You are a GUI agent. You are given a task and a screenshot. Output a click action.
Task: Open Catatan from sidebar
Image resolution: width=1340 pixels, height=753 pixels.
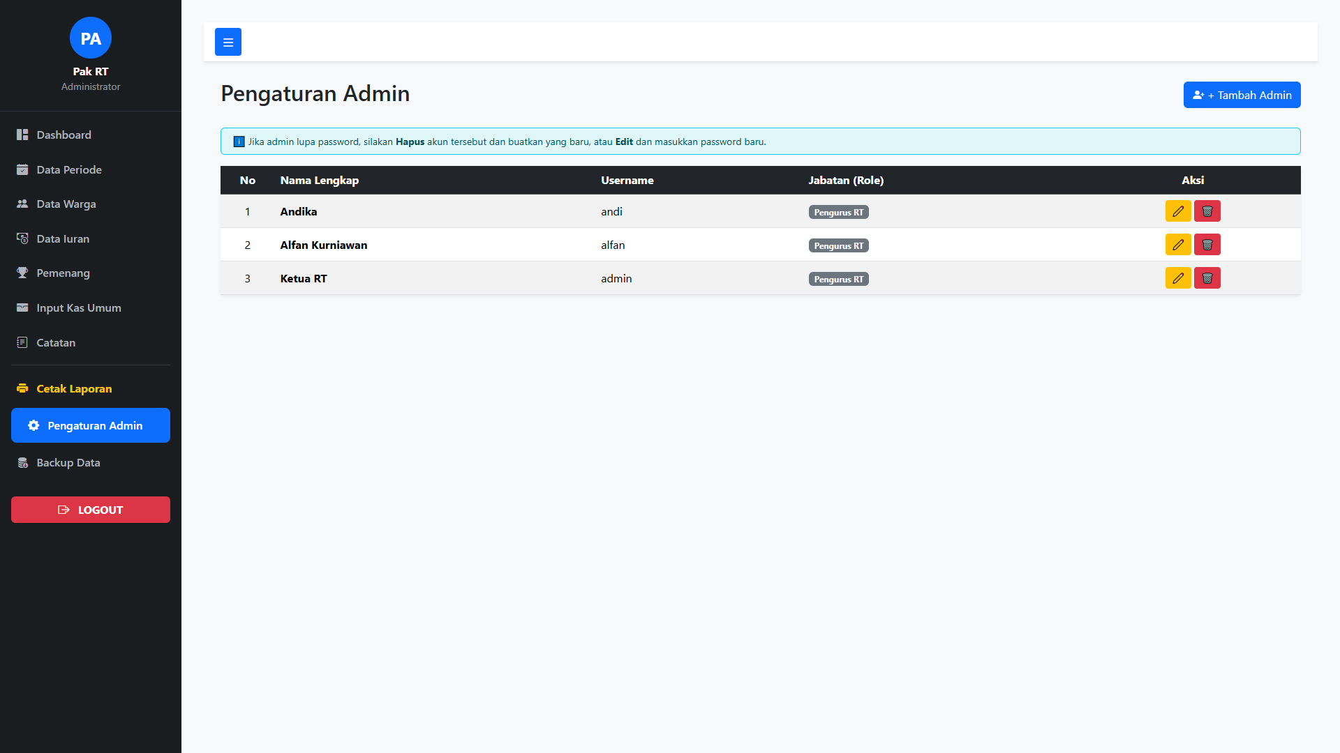55,343
